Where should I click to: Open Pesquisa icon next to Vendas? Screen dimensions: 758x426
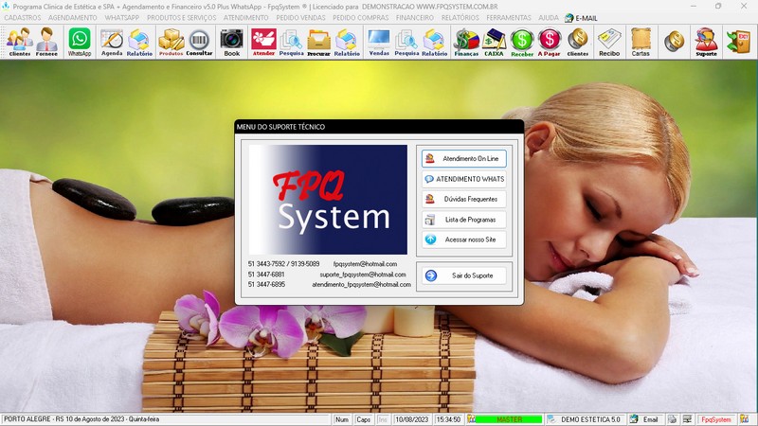[x=406, y=42]
